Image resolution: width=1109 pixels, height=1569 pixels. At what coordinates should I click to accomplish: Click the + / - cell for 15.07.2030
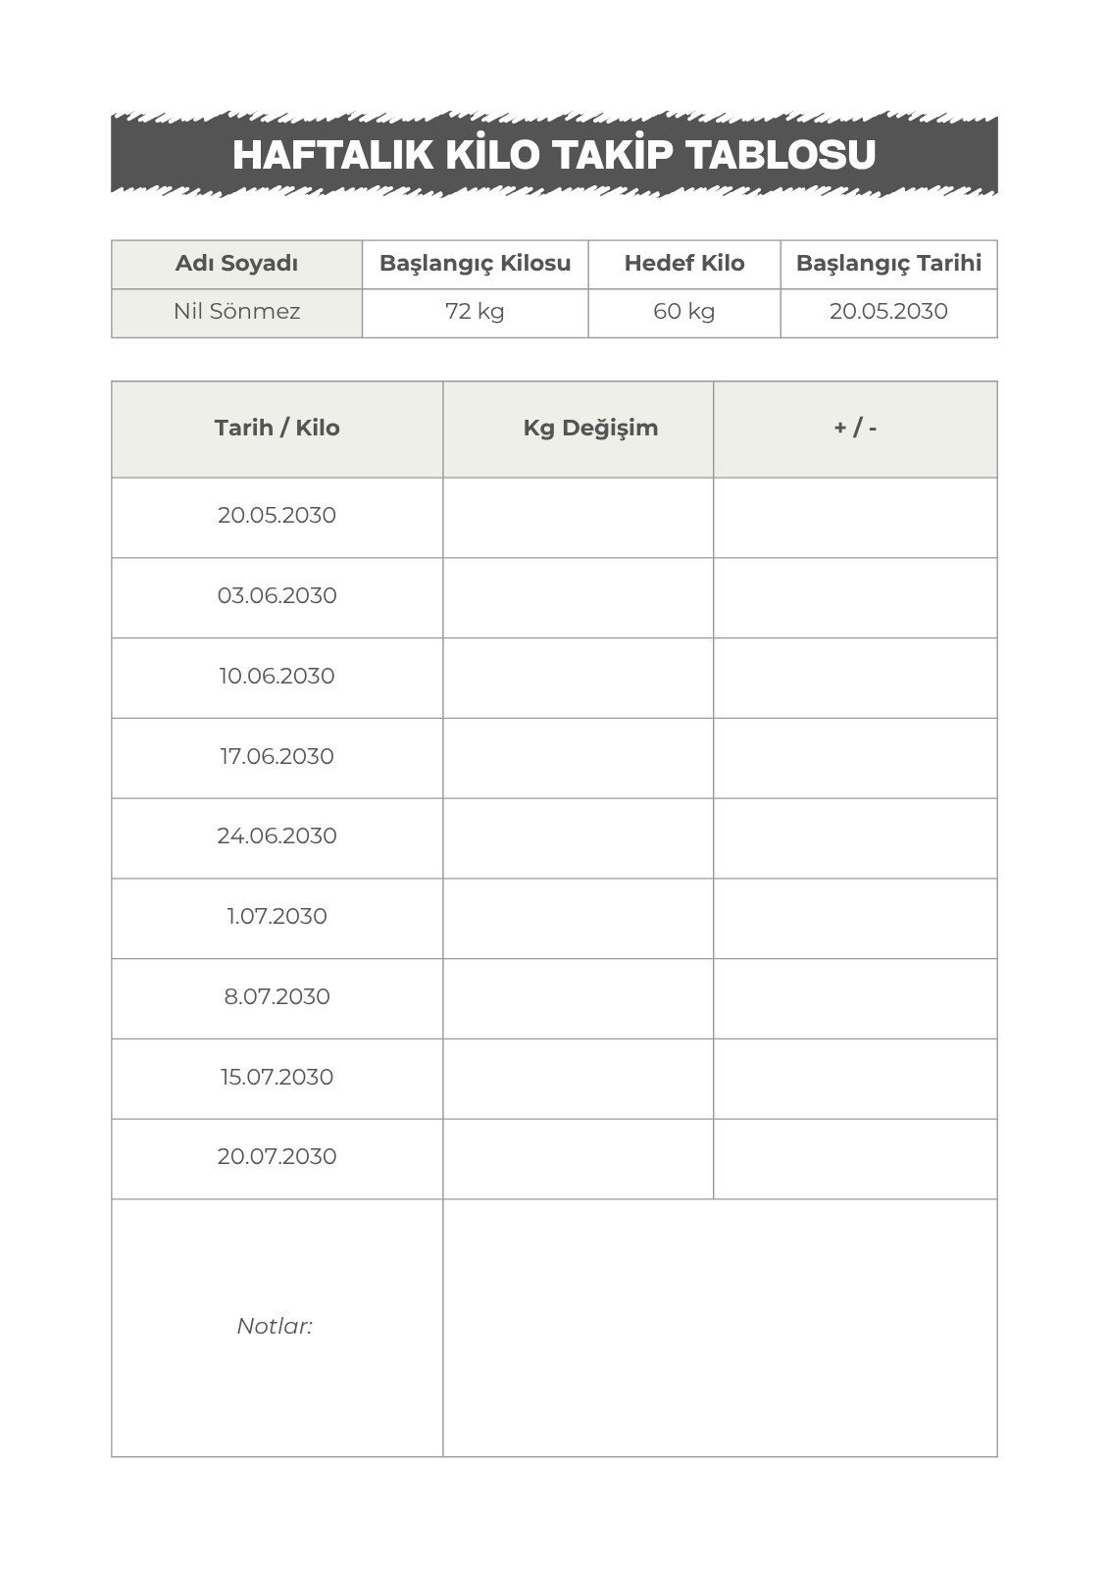pyautogui.click(x=855, y=1079)
